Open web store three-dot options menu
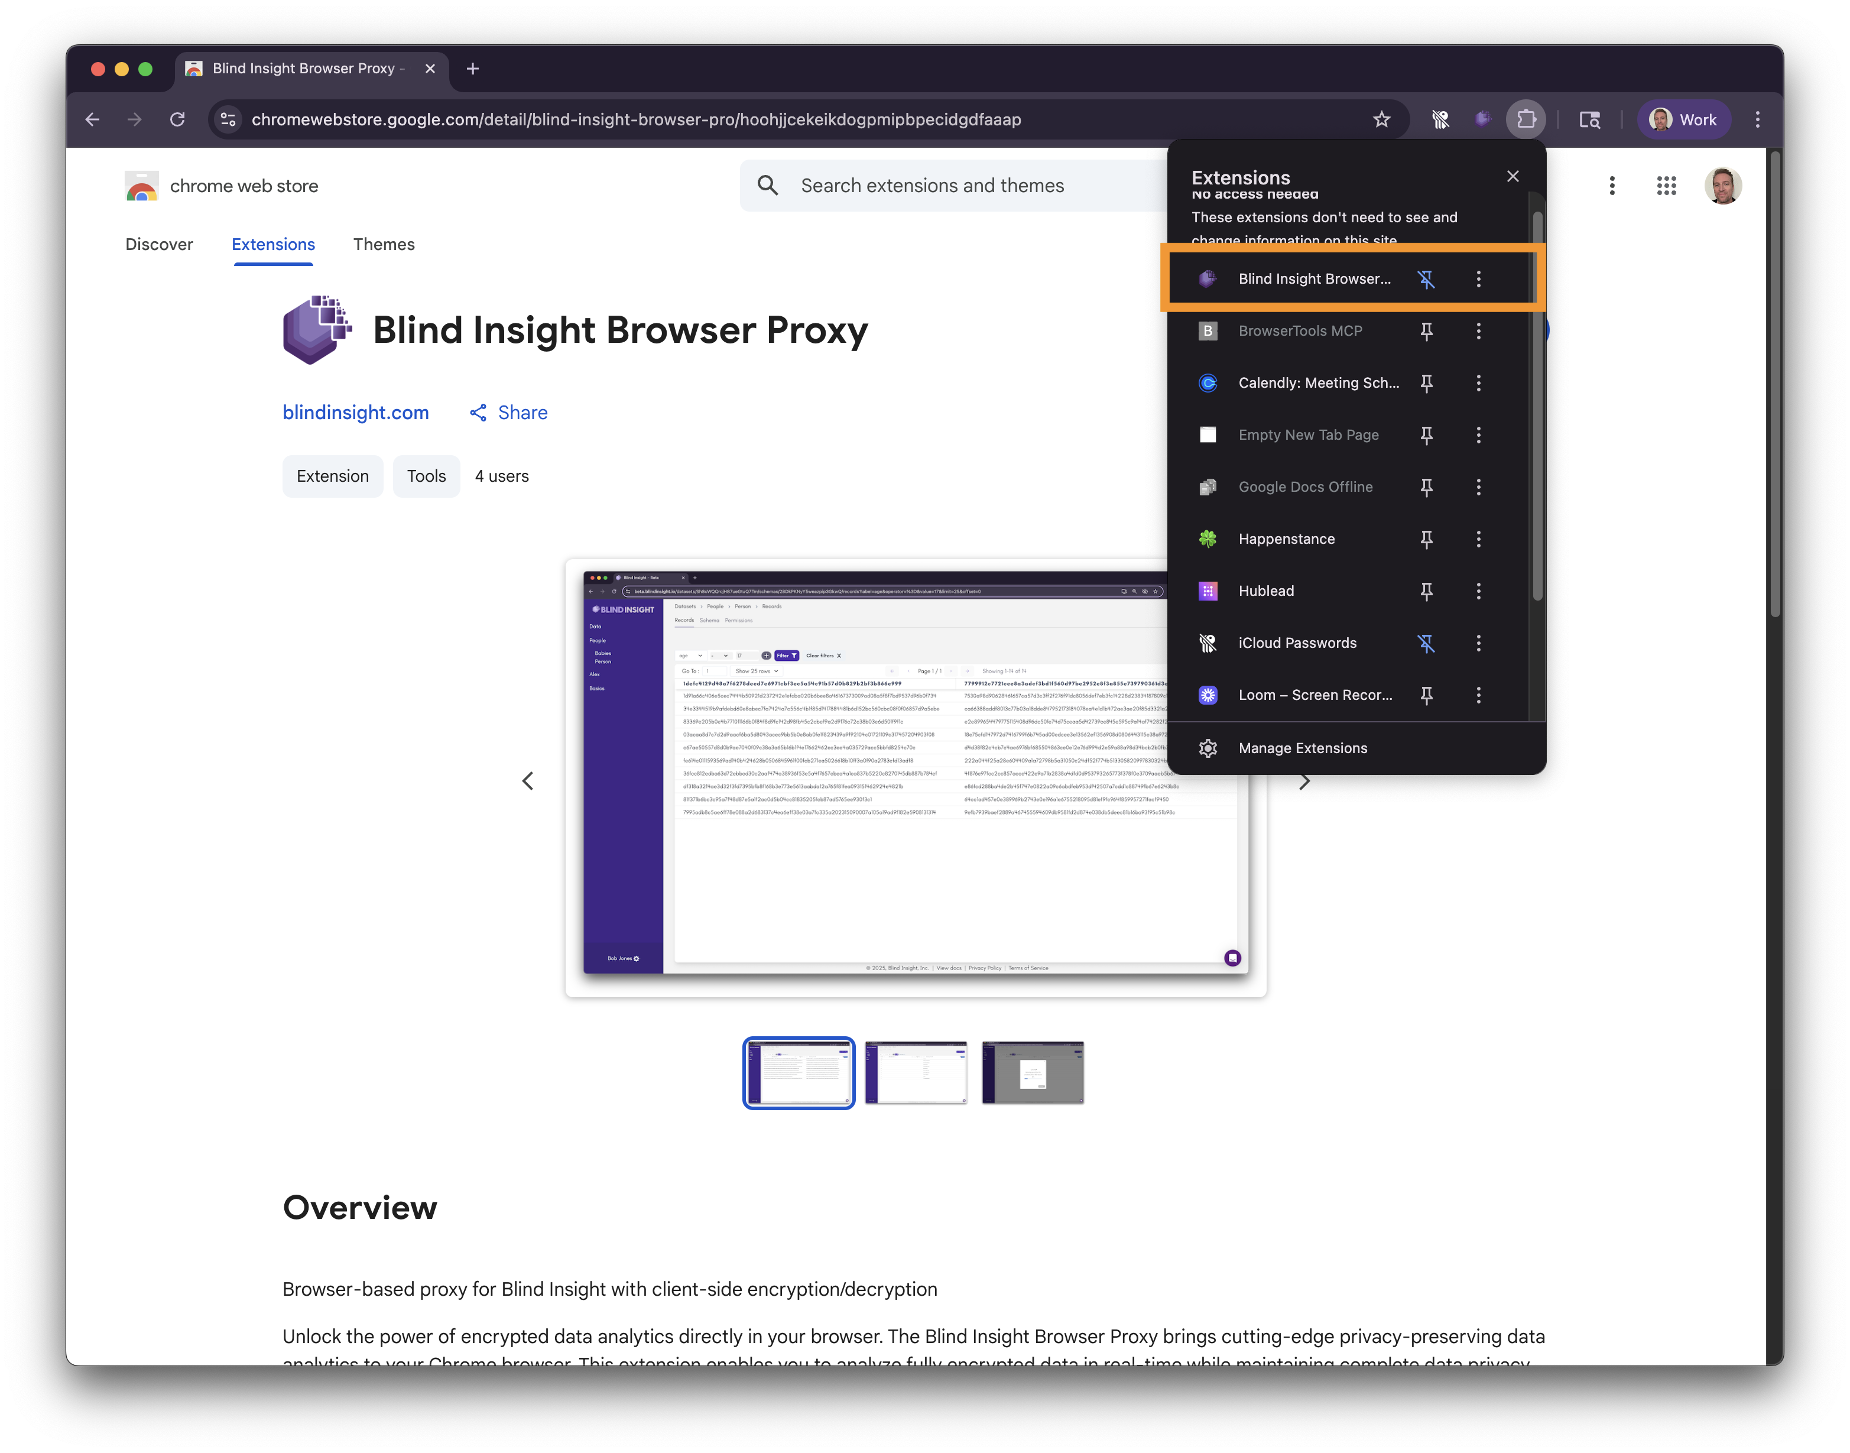 click(1611, 186)
